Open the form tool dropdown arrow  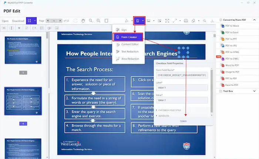coord(143,21)
